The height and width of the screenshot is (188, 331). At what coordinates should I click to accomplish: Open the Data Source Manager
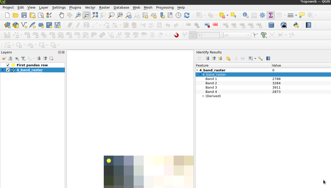tap(7, 25)
